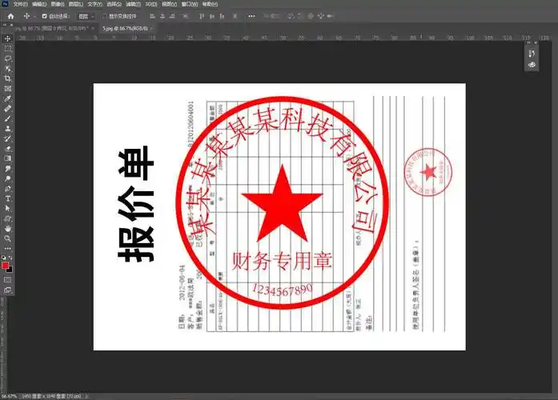Viewport: 558px width, 400px height.
Task: Open the Edit Toolbar three-dots button
Action: [7, 248]
